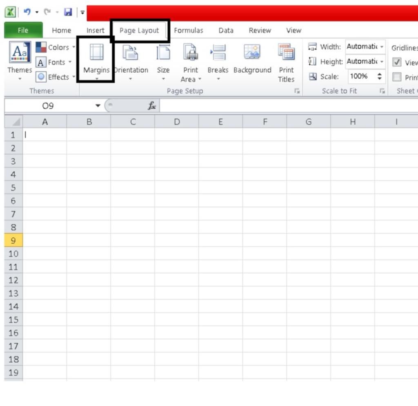Select row 5 header
Screen dimensions: 418x406
click(x=13, y=187)
